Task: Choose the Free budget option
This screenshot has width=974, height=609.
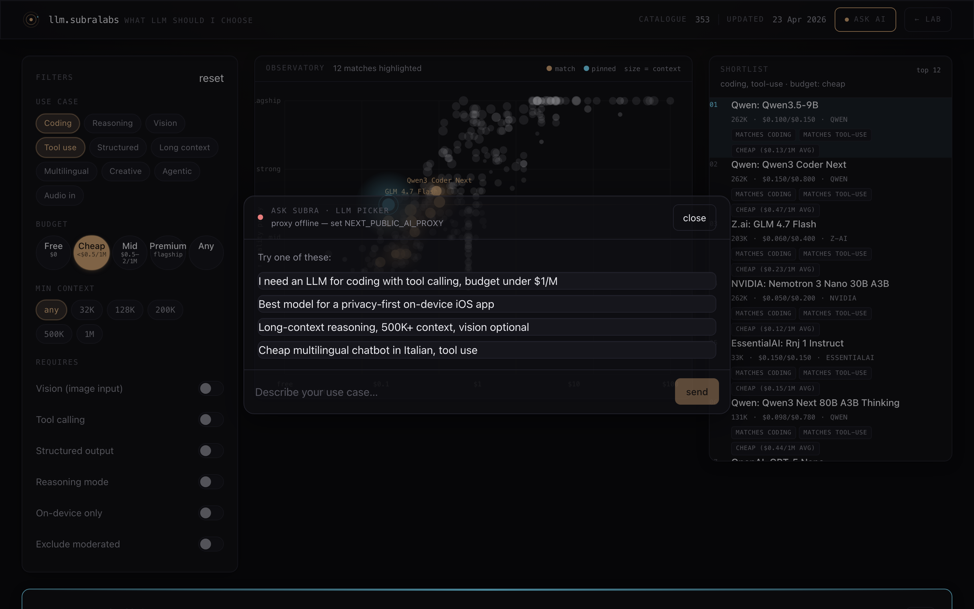Action: coord(53,252)
